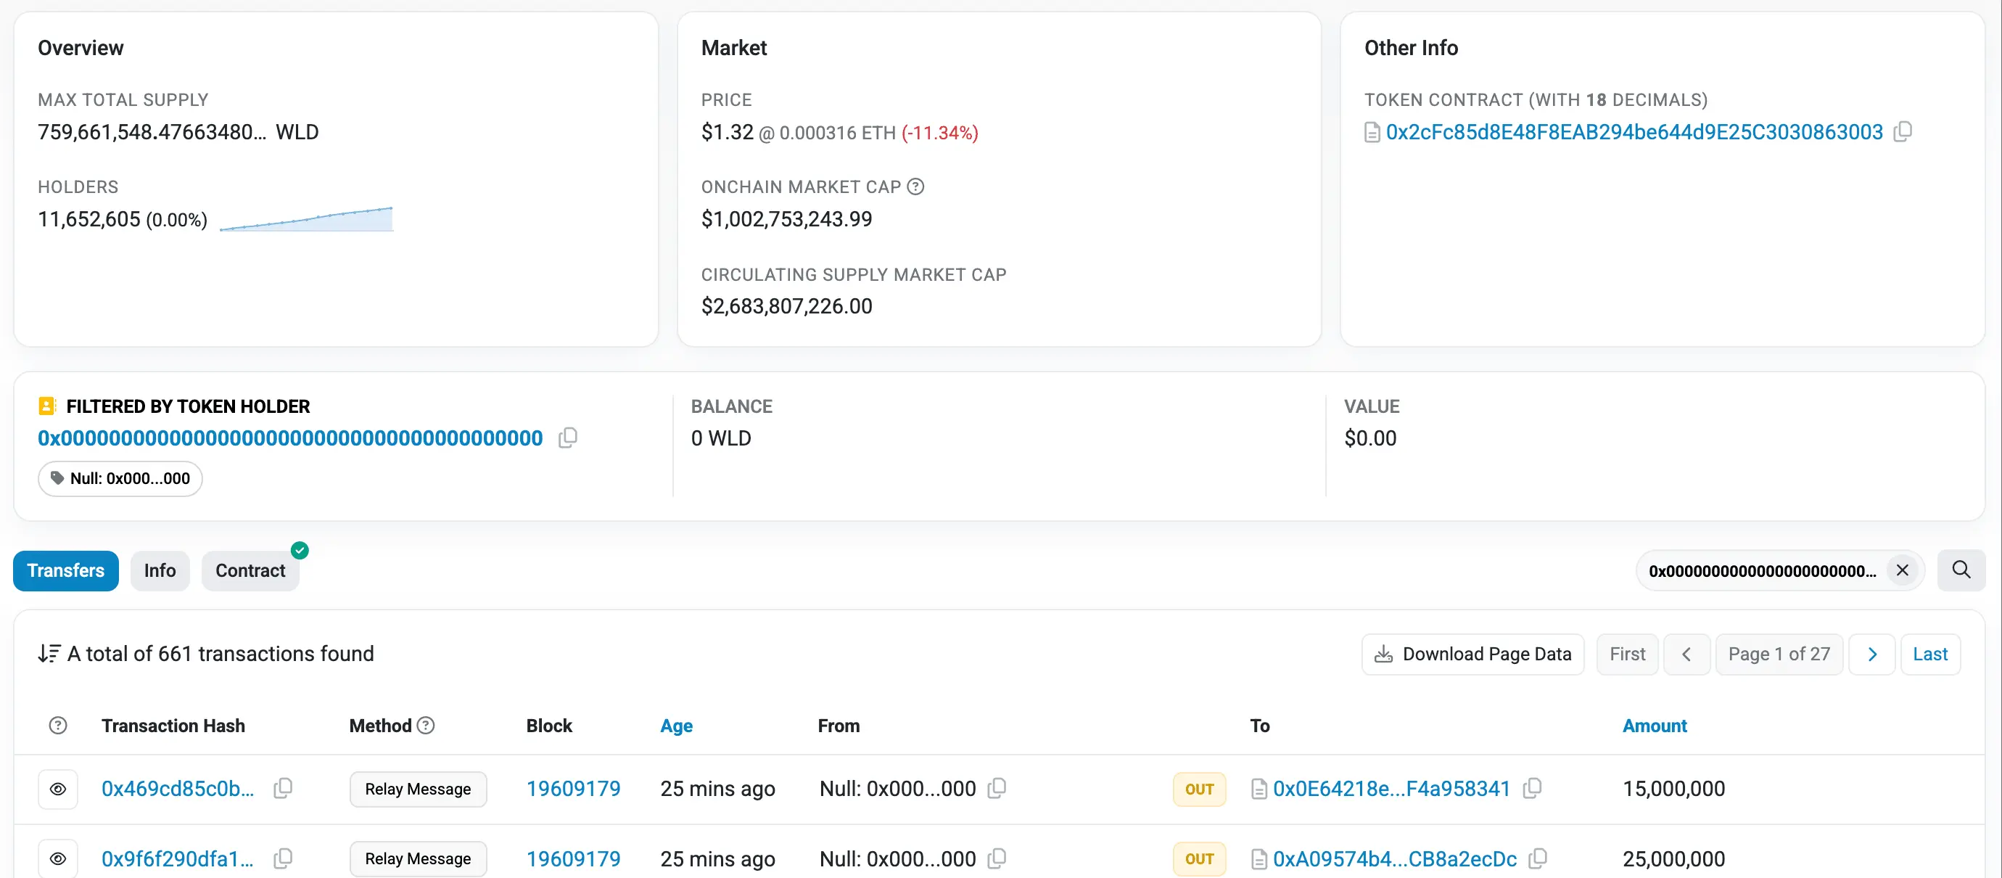Click onchain market cap $1,002,753,243.99
The image size is (2002, 878).
pyautogui.click(x=786, y=219)
